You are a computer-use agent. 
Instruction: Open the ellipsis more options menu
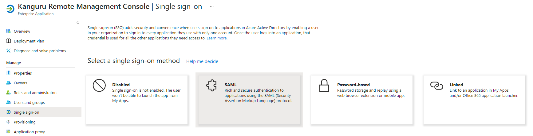[x=212, y=6]
